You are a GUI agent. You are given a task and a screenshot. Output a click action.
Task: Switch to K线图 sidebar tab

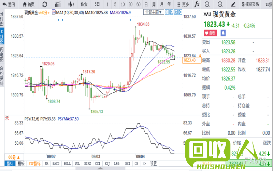pyautogui.click(x=2, y=37)
